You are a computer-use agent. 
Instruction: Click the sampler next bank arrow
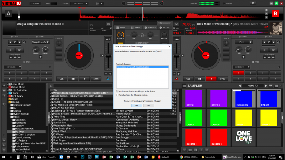pyautogui.click(x=266, y=86)
